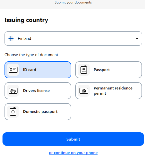145x159 pixels.
Task: Click the Domestic passport icon
Action: click(13, 112)
